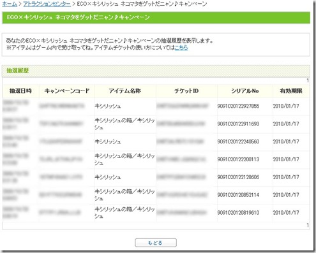The height and width of the screenshot is (253, 316).
Task: Click expiry date in row with serial 9091020122240560
Action: (286, 141)
